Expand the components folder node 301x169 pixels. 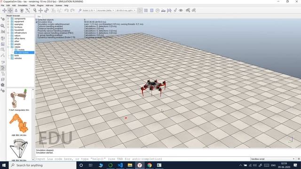[8, 19]
